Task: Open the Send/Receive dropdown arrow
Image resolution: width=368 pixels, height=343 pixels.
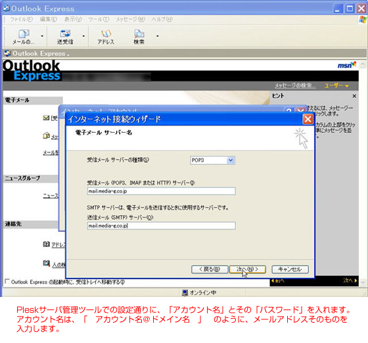Action: 83,36
